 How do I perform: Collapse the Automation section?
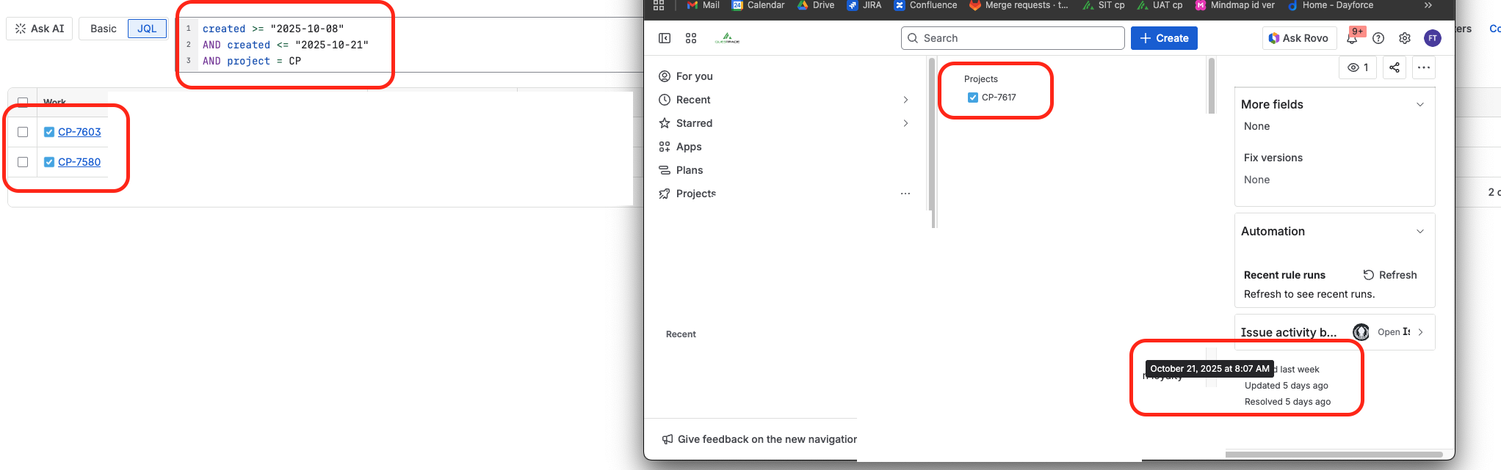pyautogui.click(x=1420, y=231)
